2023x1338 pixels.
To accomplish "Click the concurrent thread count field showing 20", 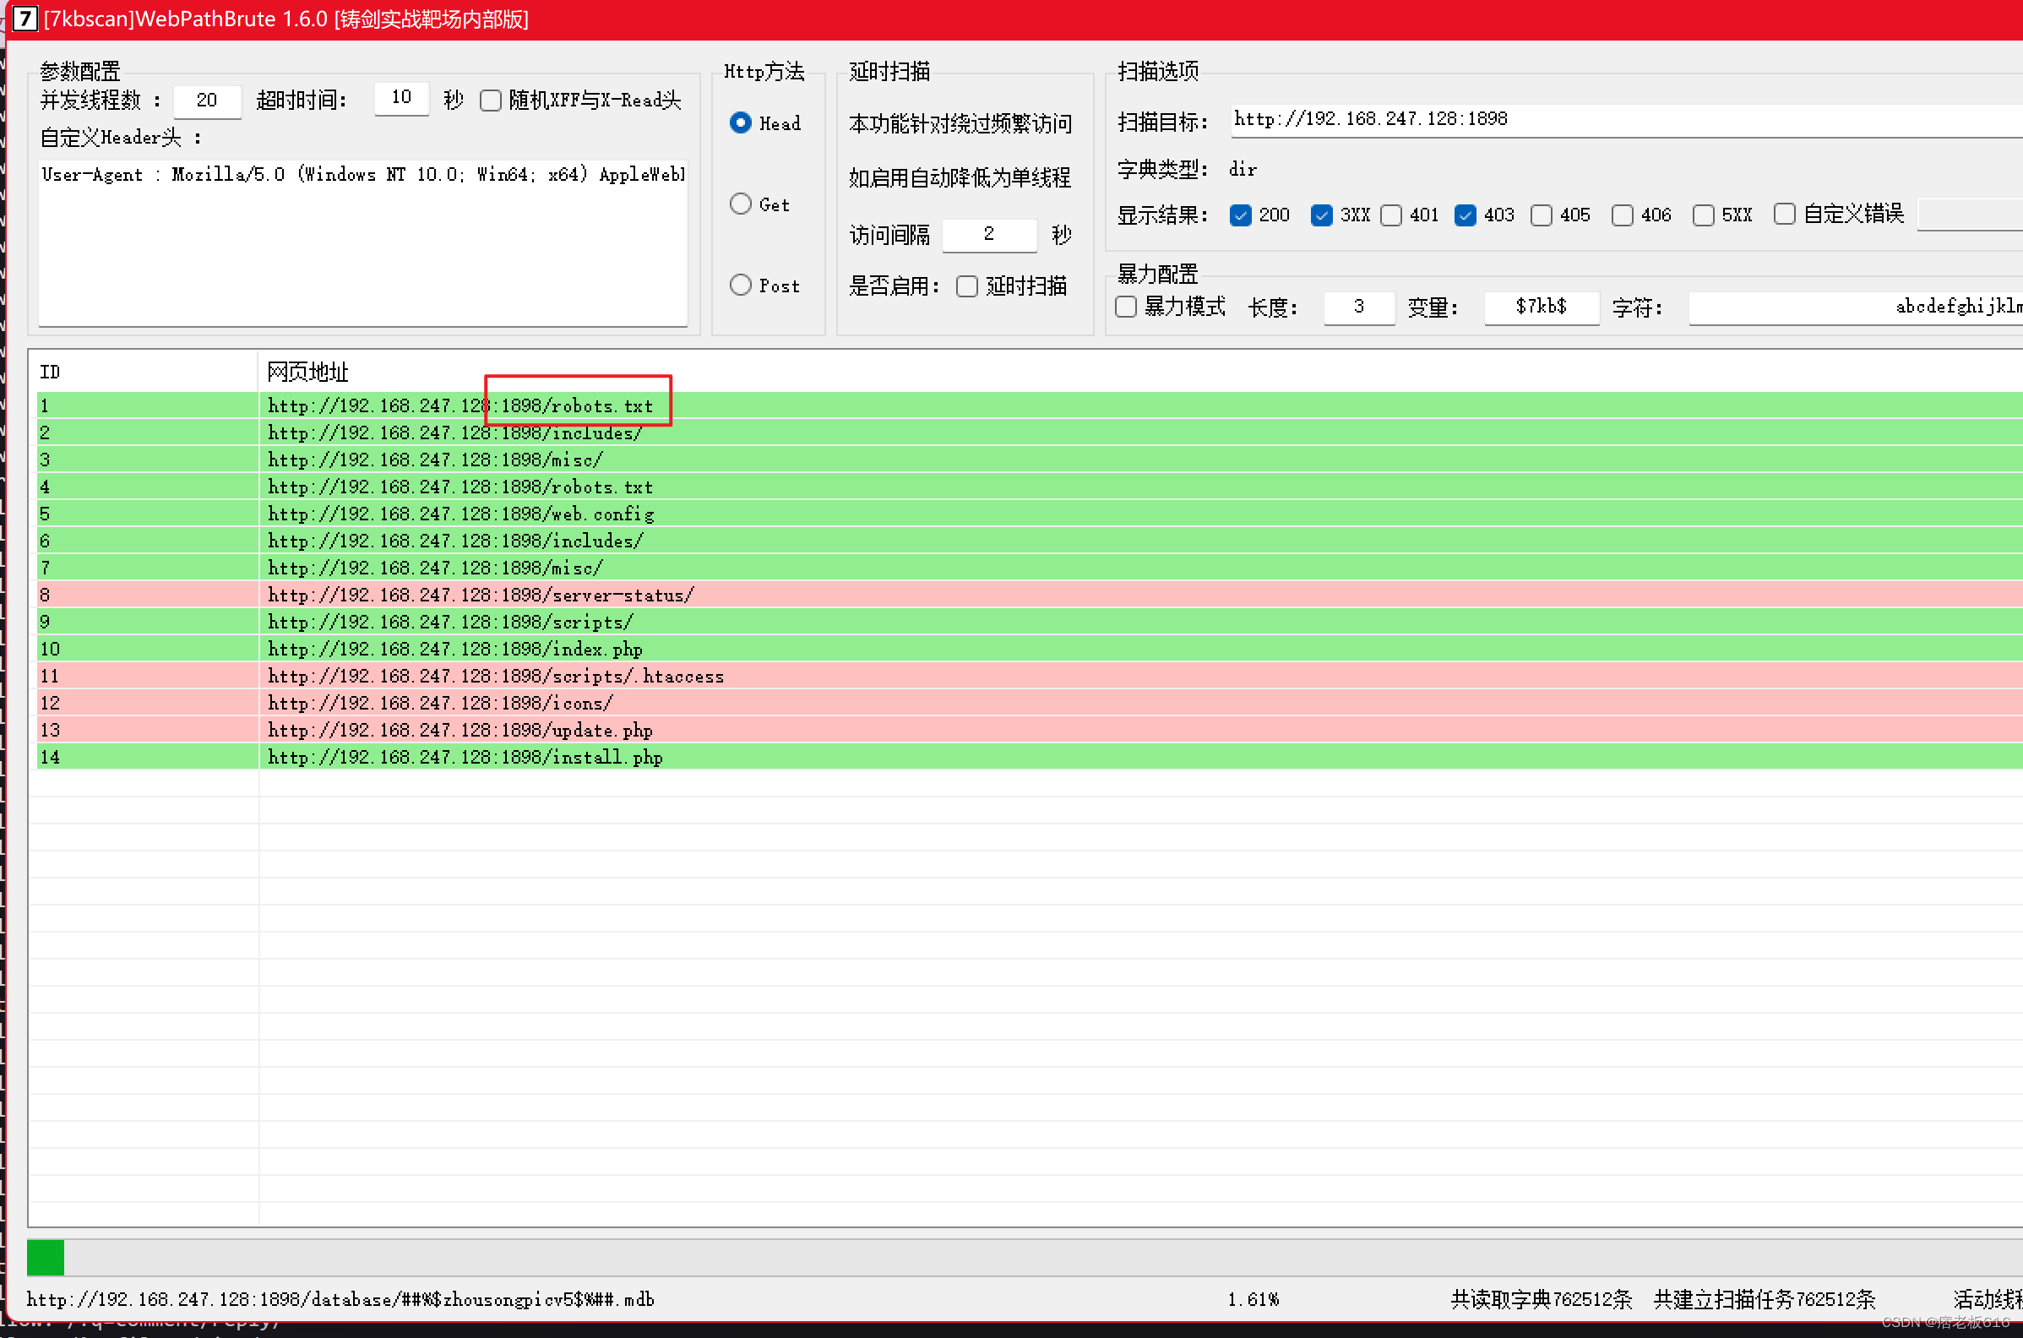I will 207,101.
